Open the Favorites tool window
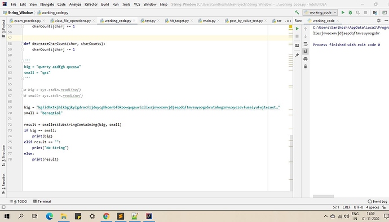The height and width of the screenshot is (222, 389). pos(3,183)
